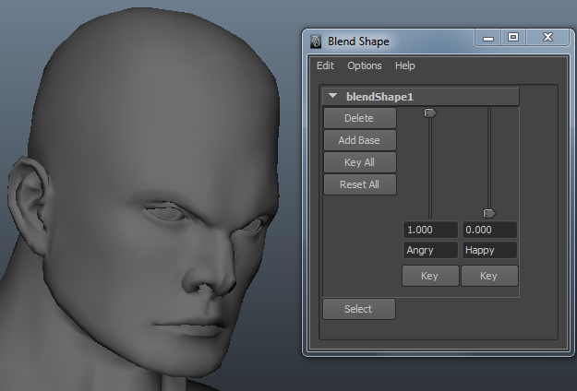Click the Happy target name field

point(489,250)
